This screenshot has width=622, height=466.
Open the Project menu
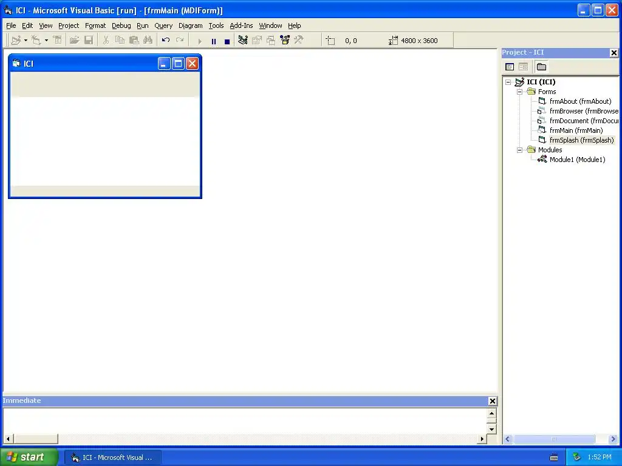pos(69,25)
